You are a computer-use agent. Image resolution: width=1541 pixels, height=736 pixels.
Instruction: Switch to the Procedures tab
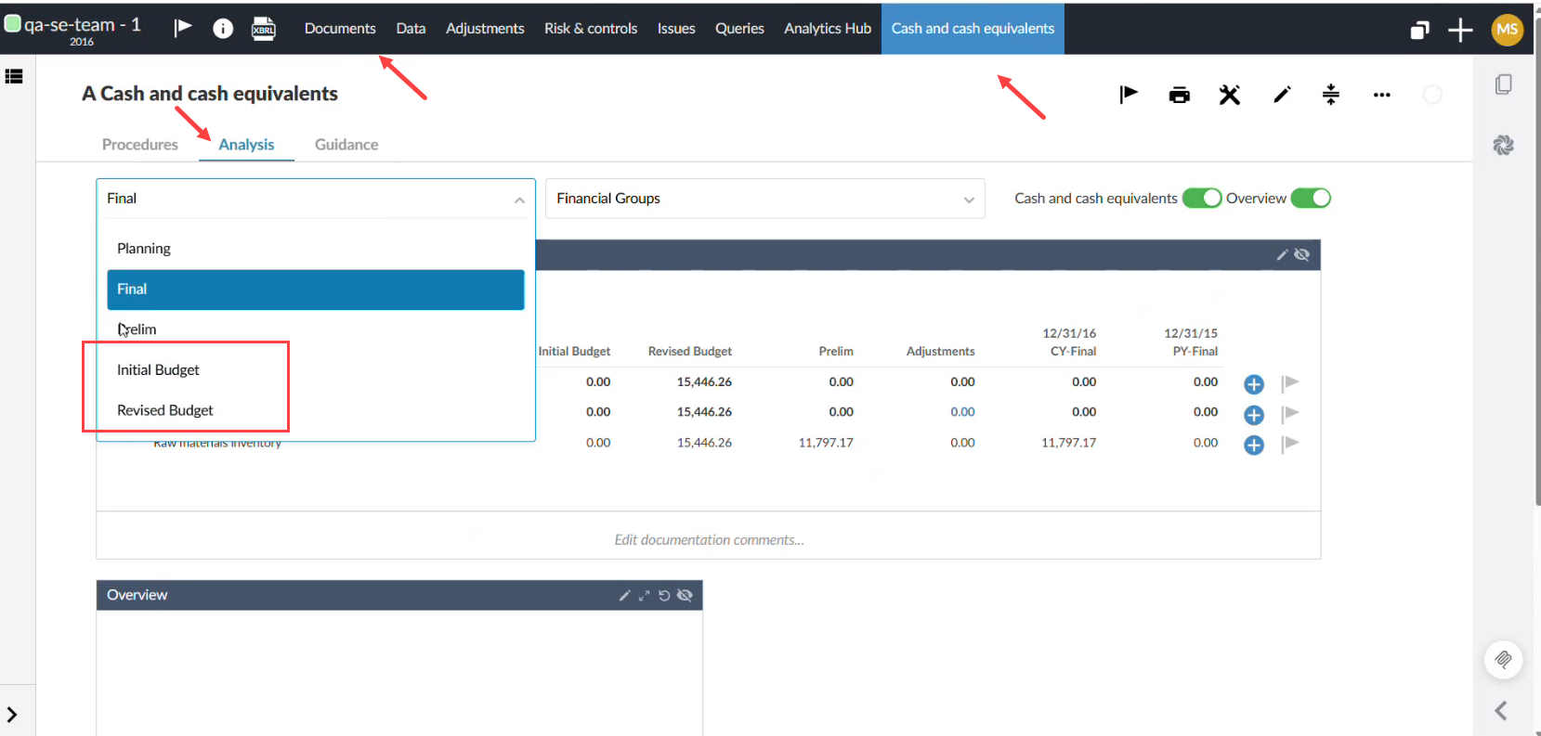click(140, 145)
